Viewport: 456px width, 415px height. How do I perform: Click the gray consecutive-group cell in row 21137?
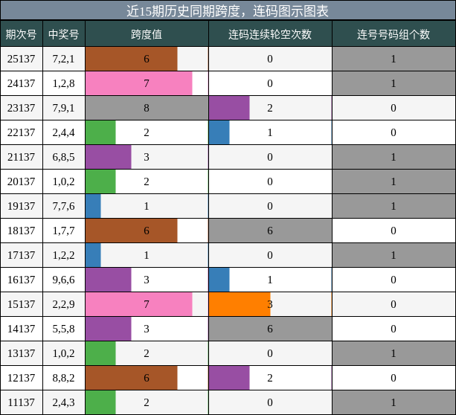[394, 157]
